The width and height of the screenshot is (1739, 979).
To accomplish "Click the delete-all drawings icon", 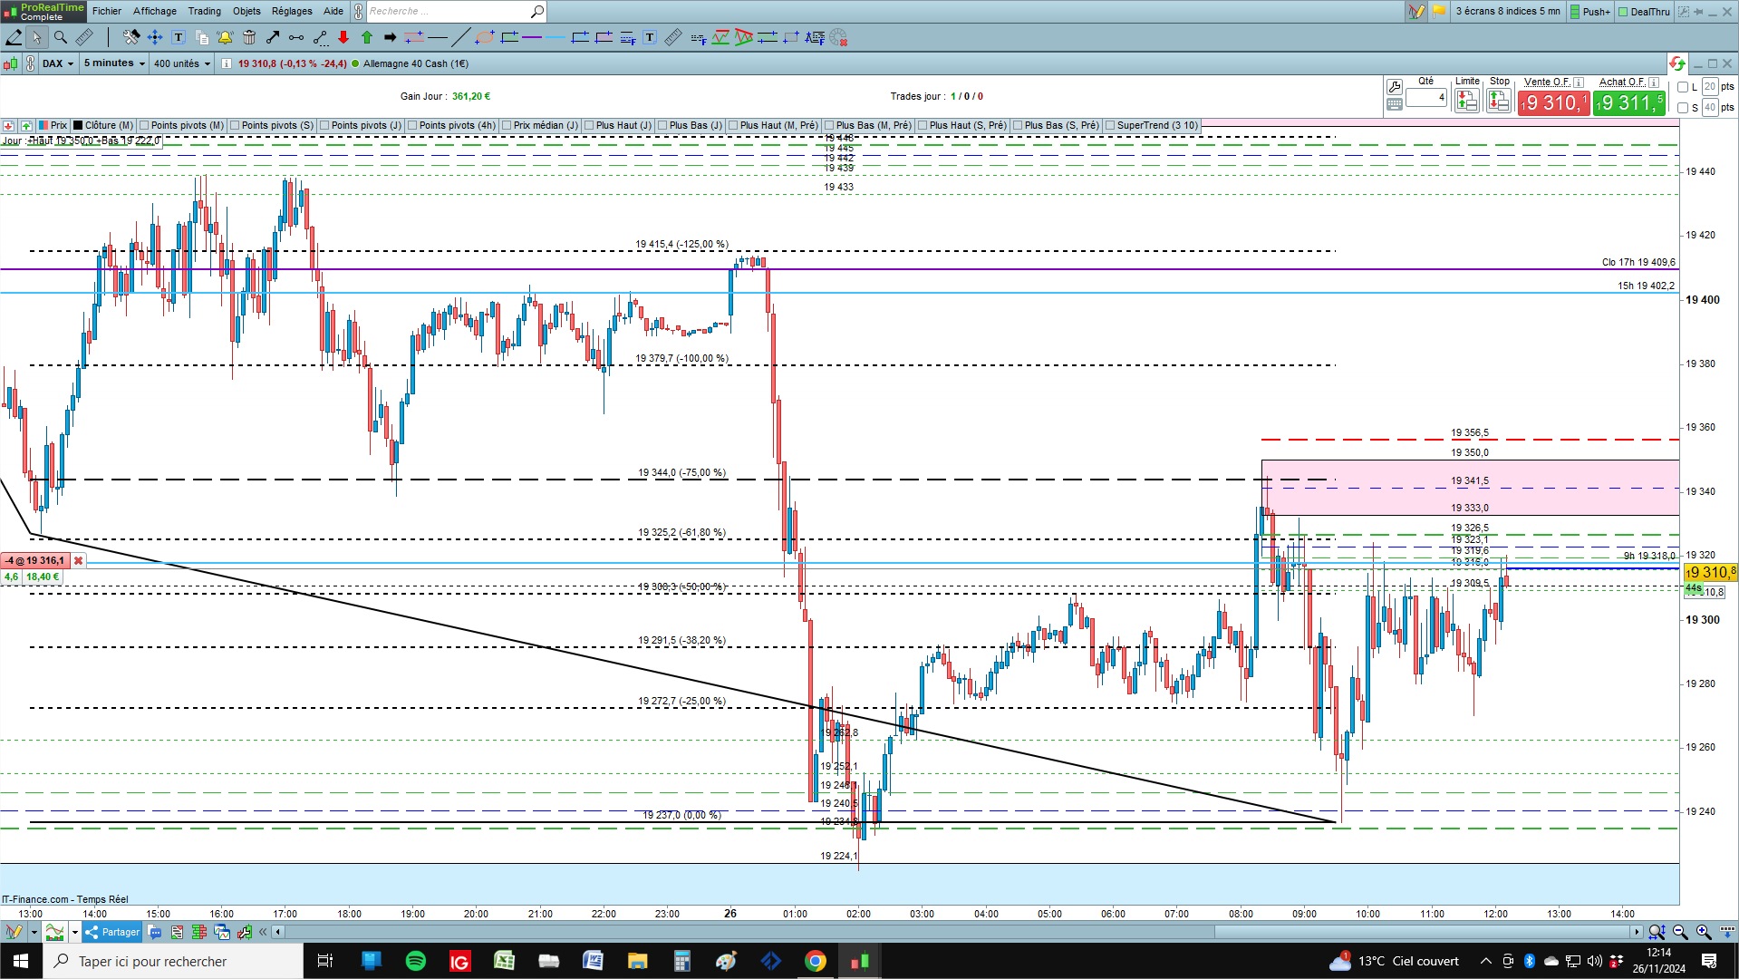I will coord(838,37).
